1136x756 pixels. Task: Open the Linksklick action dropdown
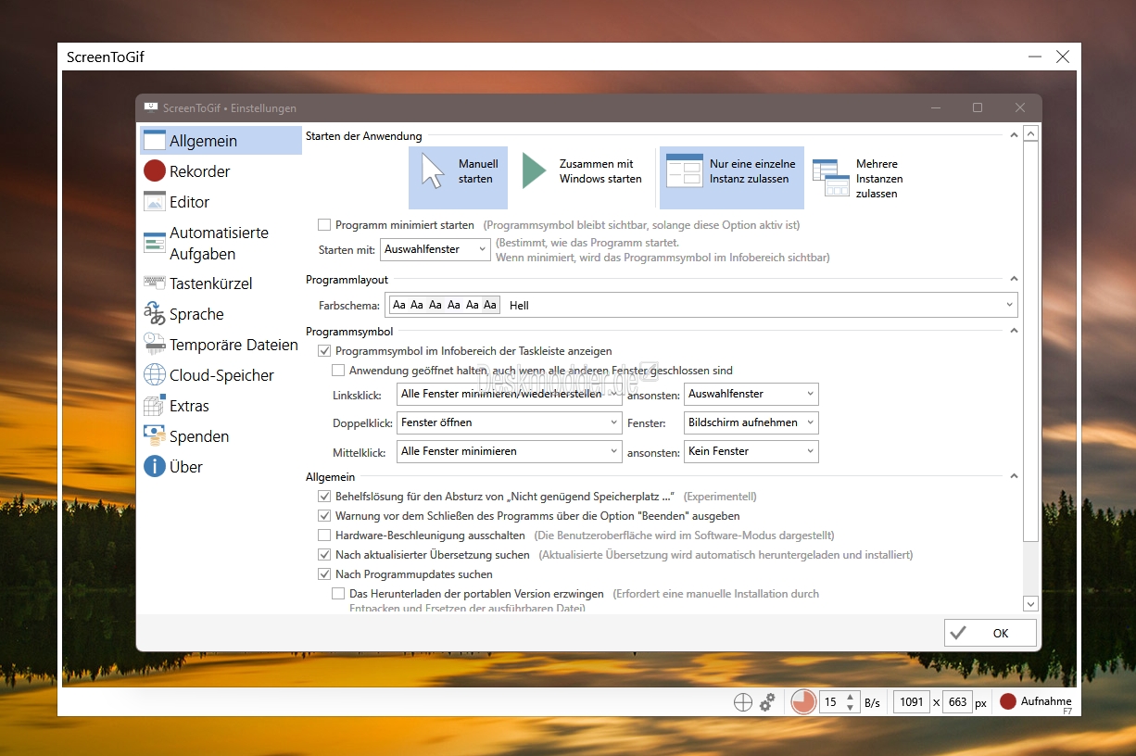[509, 394]
